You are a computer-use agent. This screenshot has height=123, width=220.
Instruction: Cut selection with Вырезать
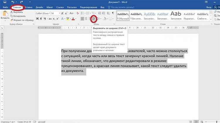click(16, 12)
